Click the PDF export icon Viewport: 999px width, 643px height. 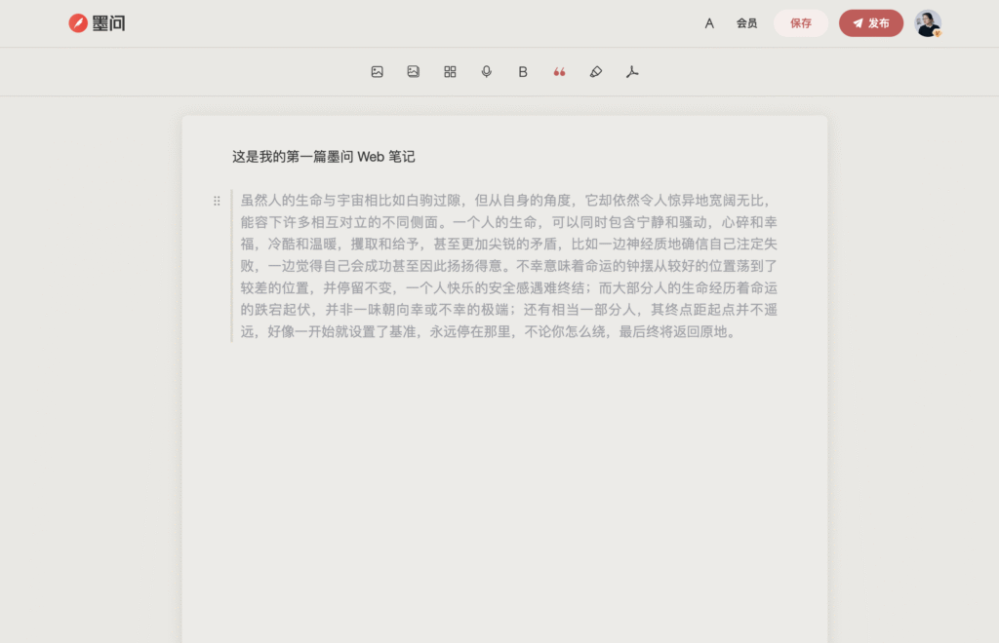coord(632,72)
